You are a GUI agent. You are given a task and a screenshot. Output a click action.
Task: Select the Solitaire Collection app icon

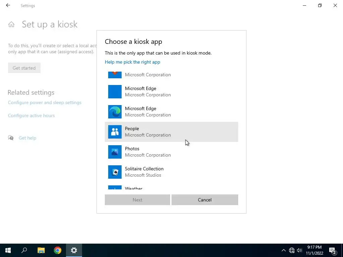pos(115,172)
